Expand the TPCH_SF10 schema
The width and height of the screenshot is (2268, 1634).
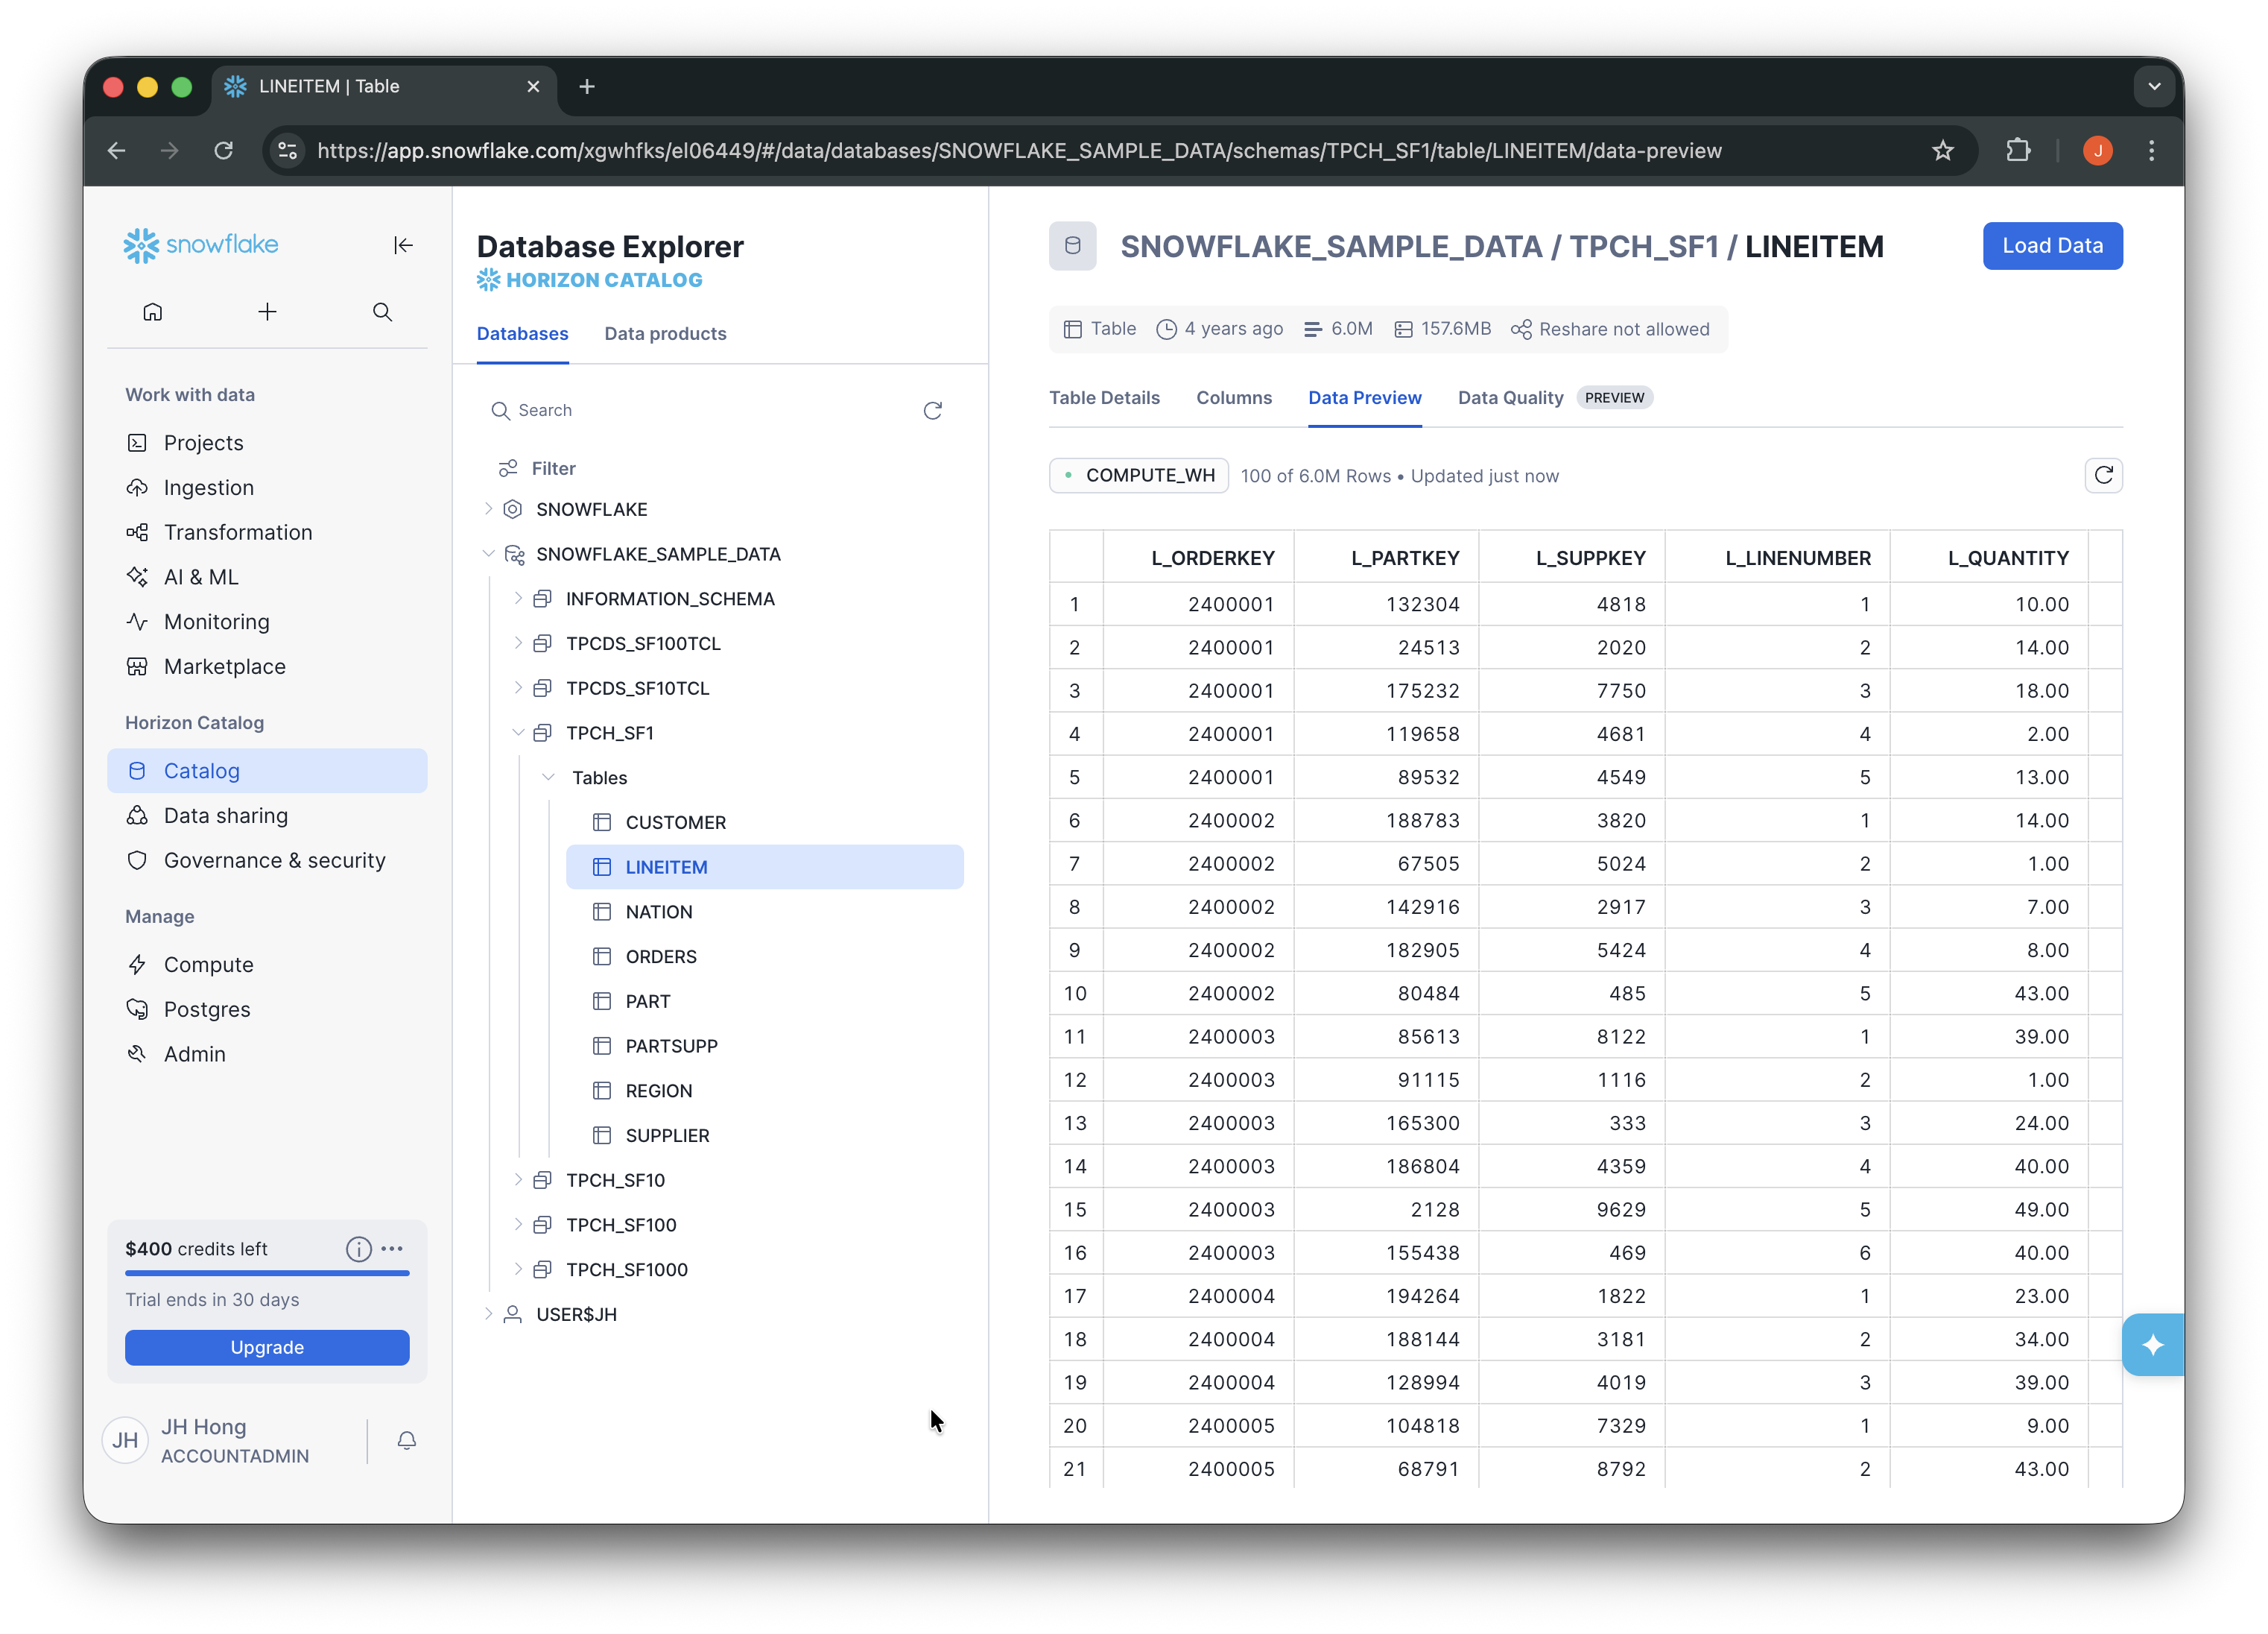pos(518,1181)
